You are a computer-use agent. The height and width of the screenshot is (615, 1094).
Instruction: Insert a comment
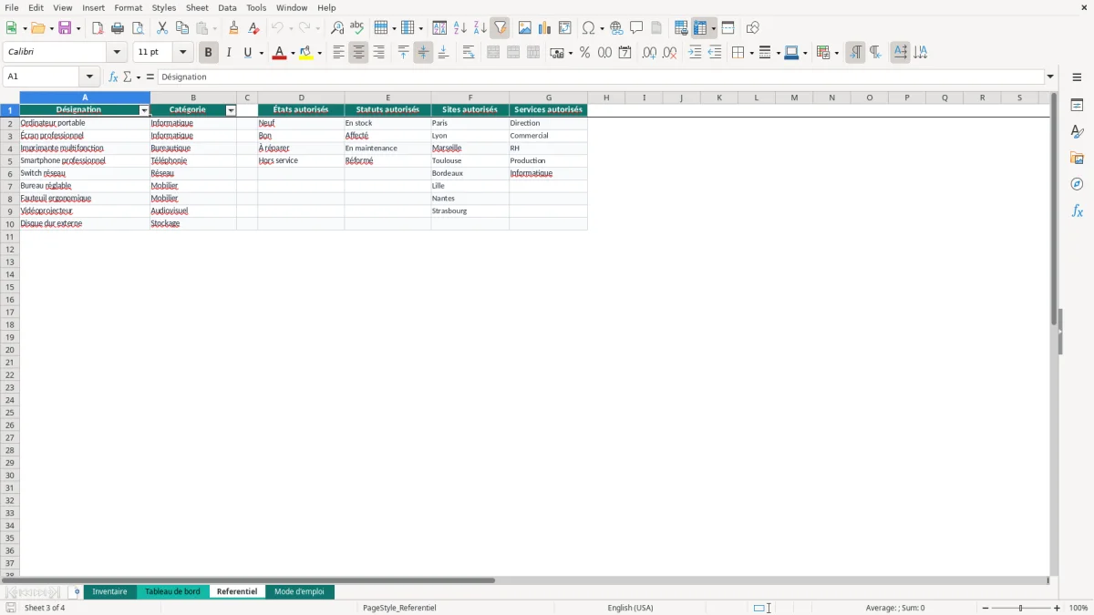point(636,27)
